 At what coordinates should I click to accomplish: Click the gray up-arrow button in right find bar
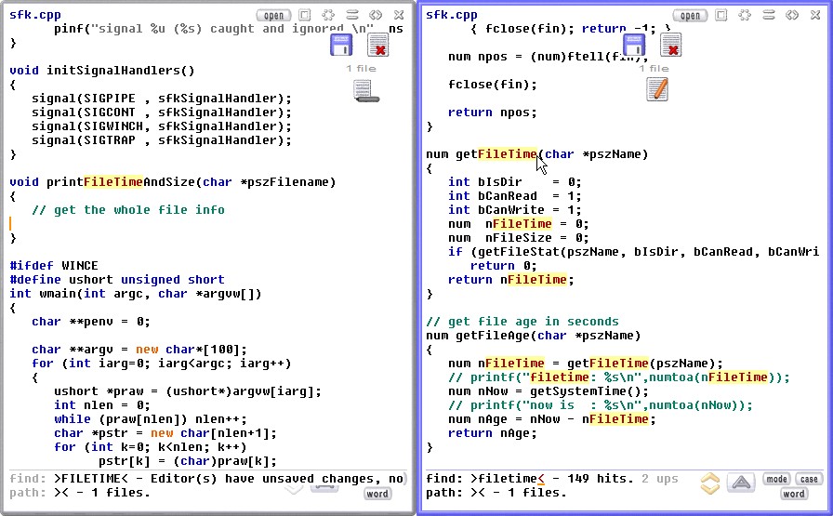coord(741,483)
